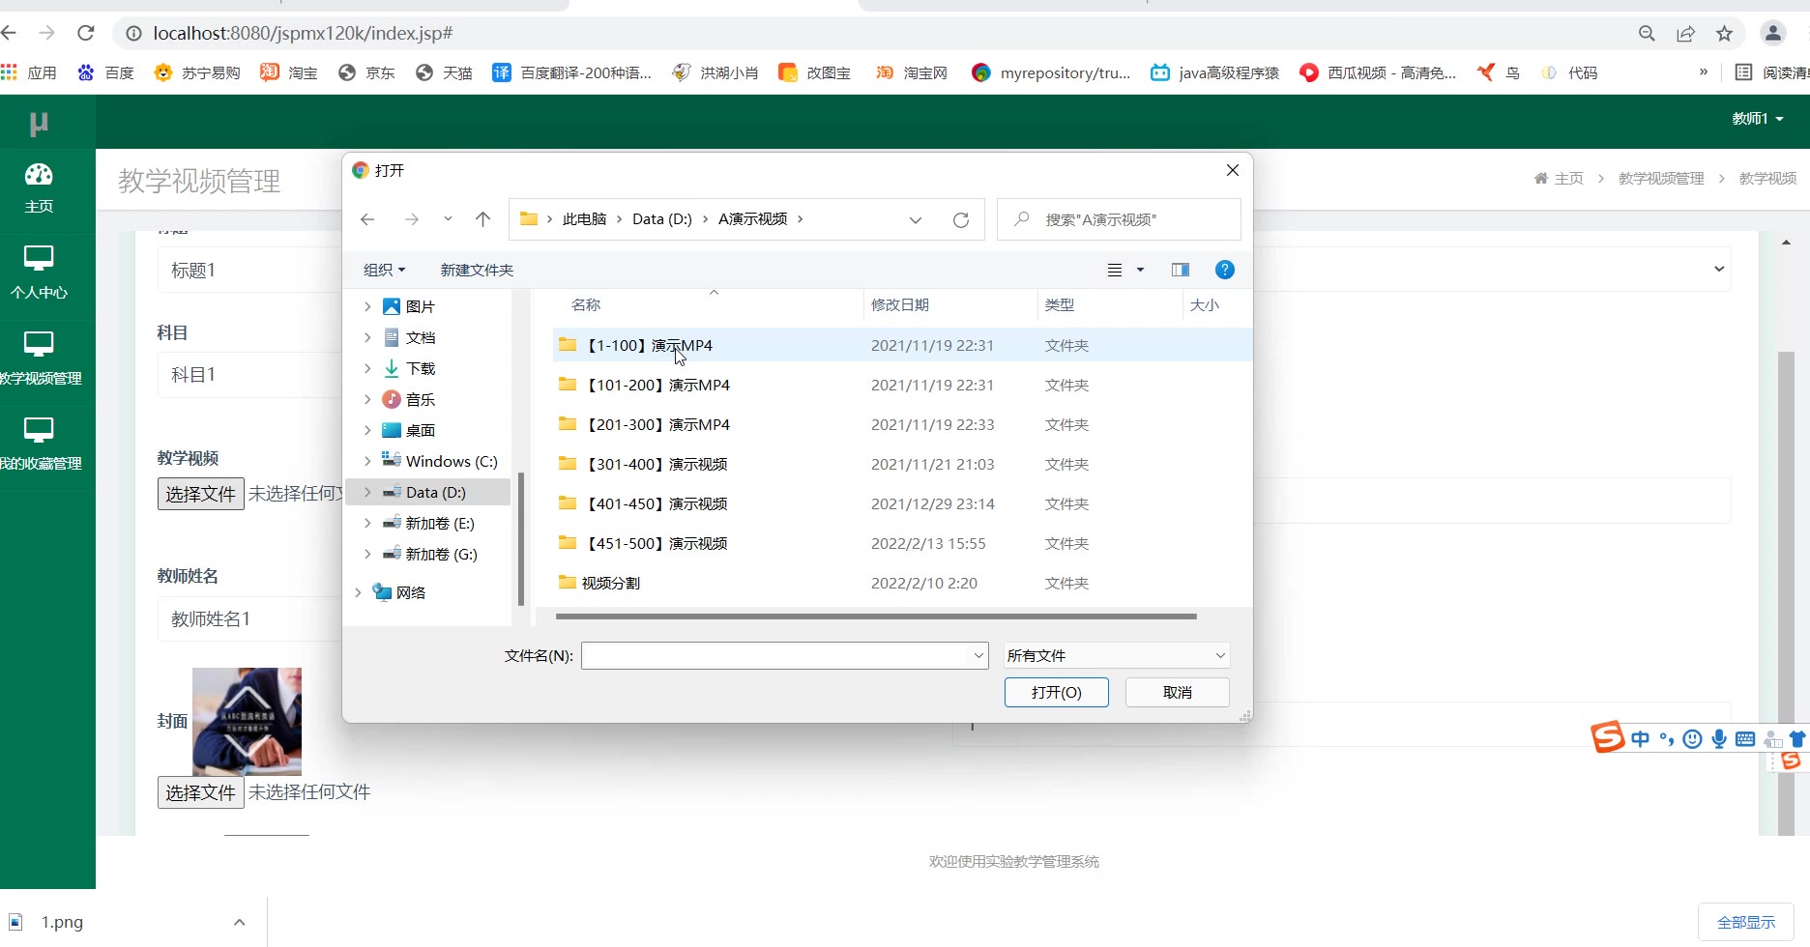The width and height of the screenshot is (1810, 947).
Task: Open the 教师1 user menu
Action: (x=1757, y=119)
